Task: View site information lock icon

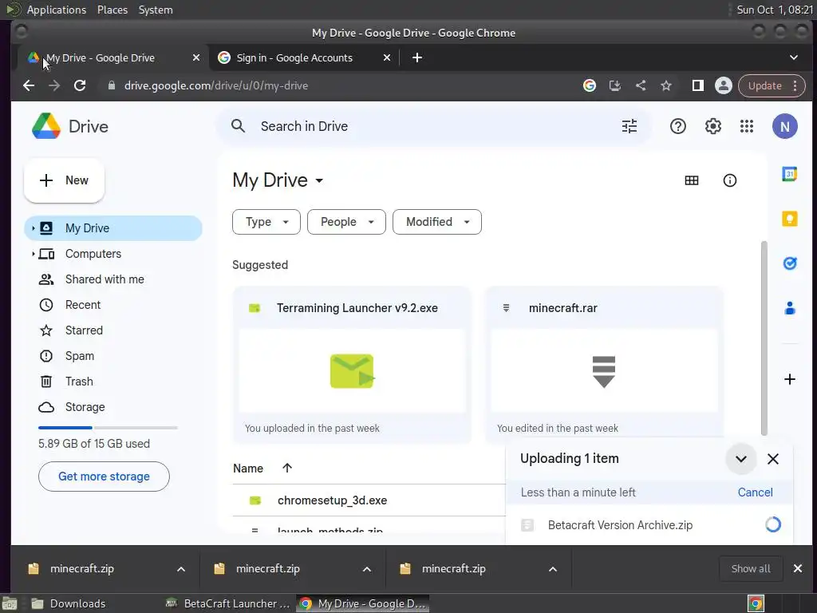Action: pos(111,85)
